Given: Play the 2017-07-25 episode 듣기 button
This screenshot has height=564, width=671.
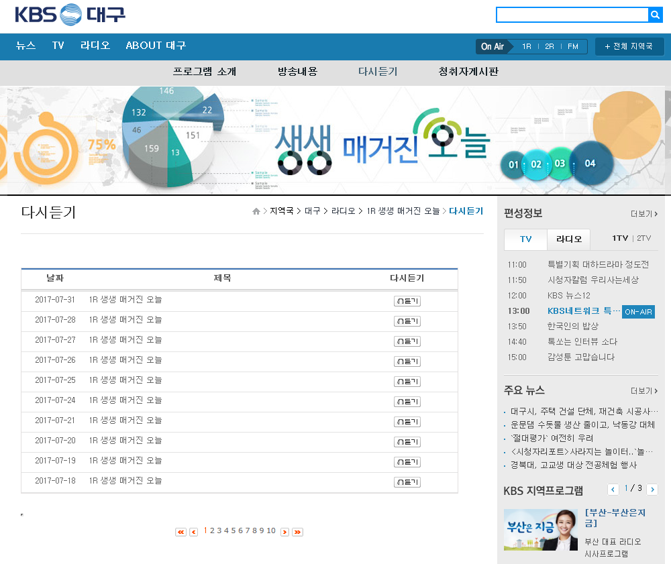Looking at the screenshot, I should (407, 382).
